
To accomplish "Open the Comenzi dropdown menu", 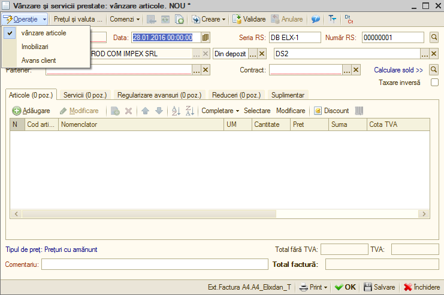I will [125, 19].
